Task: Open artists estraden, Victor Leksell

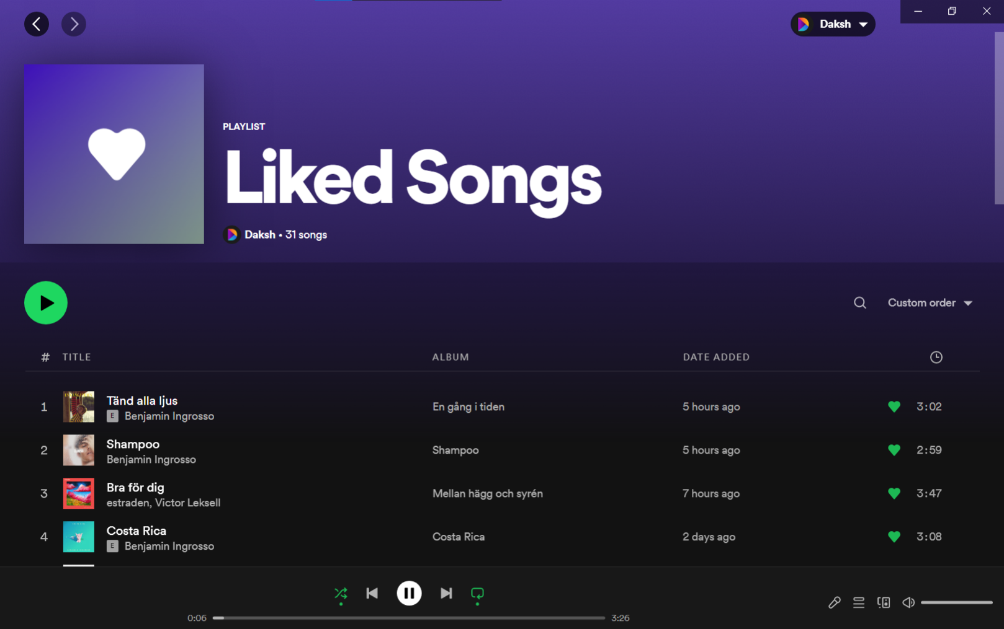Action: (x=163, y=503)
